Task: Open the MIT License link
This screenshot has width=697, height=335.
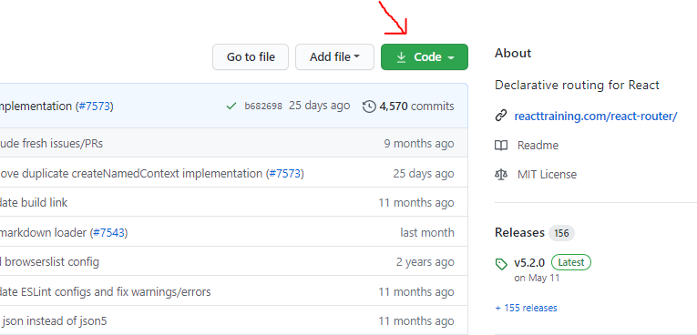Action: [x=547, y=174]
